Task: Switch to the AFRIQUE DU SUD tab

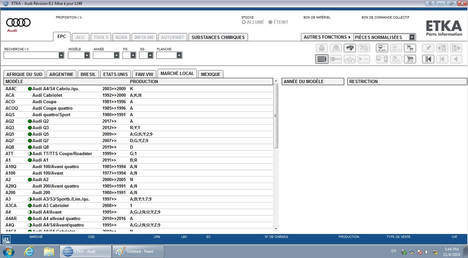Action: [24, 74]
